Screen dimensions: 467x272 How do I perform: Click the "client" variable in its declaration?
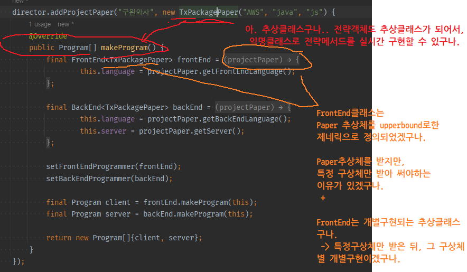click(x=118, y=202)
